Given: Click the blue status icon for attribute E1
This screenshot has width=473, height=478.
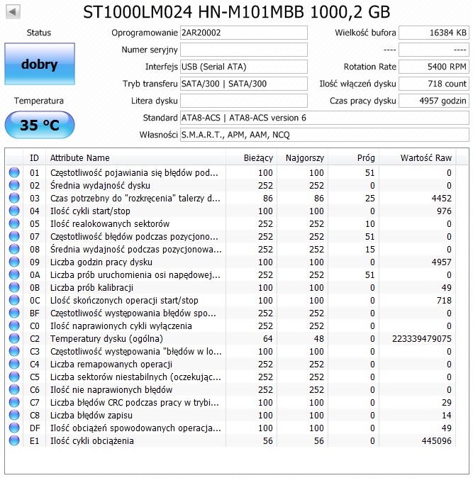Looking at the screenshot, I should (x=14, y=441).
